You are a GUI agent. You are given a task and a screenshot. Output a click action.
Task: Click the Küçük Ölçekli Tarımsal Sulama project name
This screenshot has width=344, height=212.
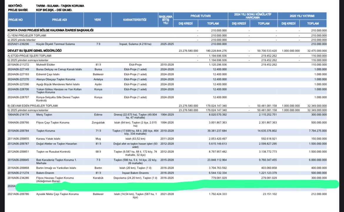55,44
